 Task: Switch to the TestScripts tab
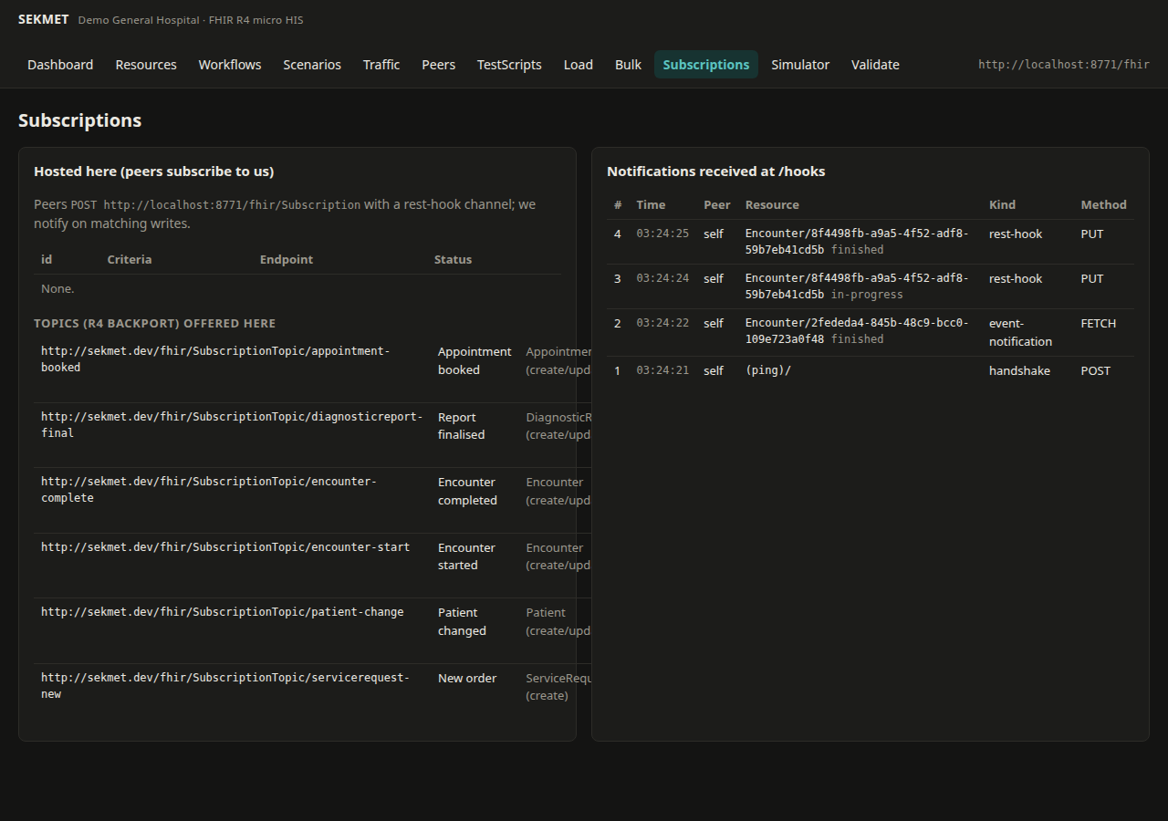pos(509,65)
